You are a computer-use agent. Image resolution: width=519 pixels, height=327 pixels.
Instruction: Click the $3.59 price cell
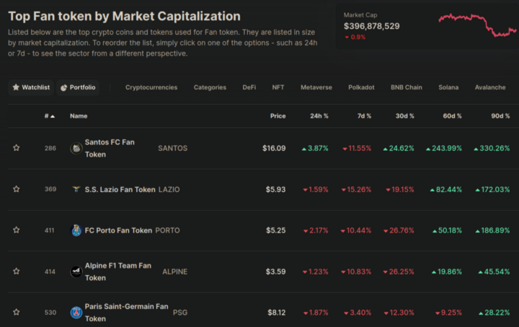click(275, 271)
